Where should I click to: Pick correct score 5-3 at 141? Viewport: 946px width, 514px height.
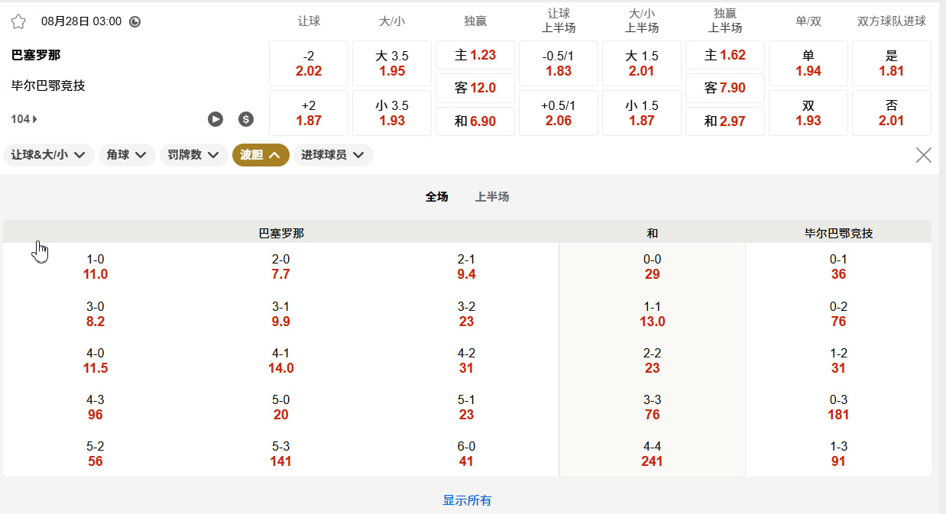click(x=281, y=454)
